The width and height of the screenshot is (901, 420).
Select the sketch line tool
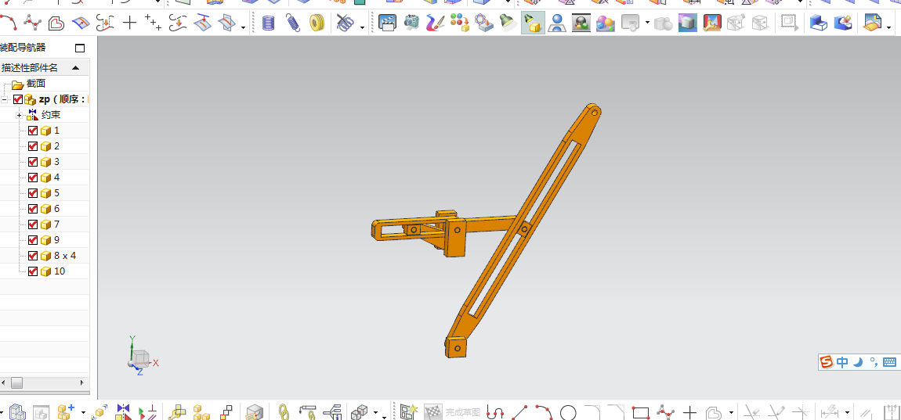coord(519,411)
